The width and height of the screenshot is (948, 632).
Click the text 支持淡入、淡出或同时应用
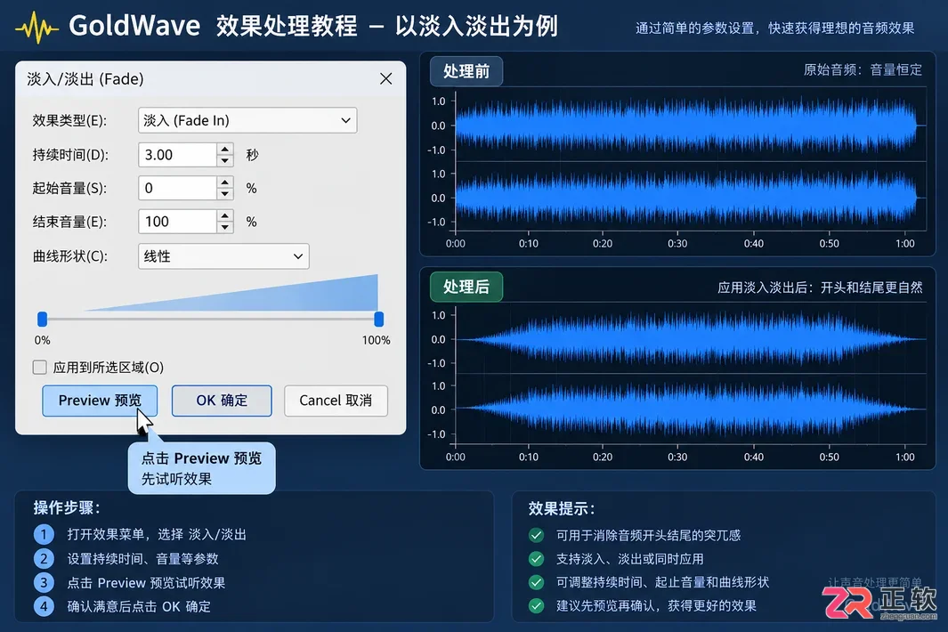629,559
